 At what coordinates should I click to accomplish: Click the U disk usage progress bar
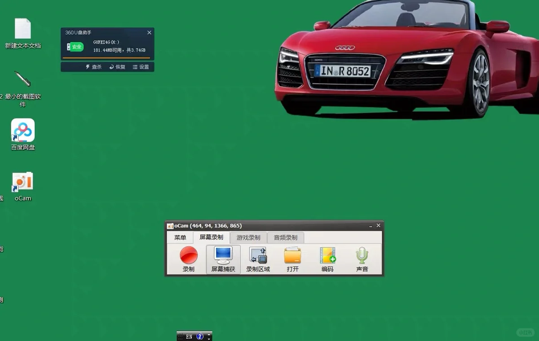point(106,57)
